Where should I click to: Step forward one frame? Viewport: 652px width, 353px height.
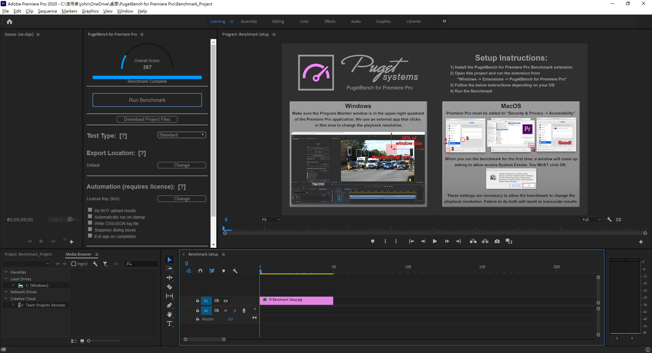pyautogui.click(x=447, y=241)
